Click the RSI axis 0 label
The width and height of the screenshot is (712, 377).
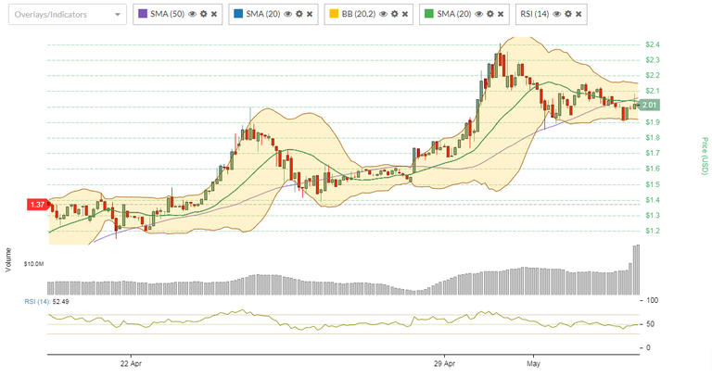click(x=648, y=347)
